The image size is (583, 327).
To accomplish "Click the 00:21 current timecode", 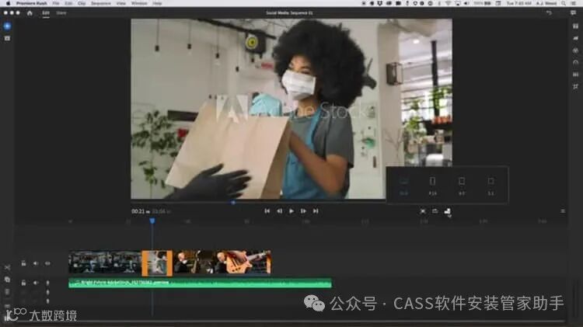I will 138,211.
